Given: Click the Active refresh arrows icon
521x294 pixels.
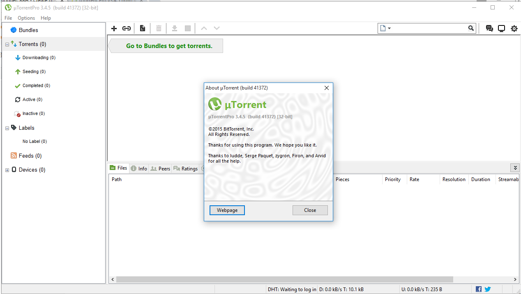Looking at the screenshot, I should [x=18, y=99].
